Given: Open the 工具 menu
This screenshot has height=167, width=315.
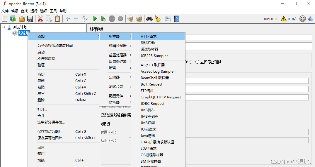Looking at the screenshot, I should pyautogui.click(x=53, y=11).
